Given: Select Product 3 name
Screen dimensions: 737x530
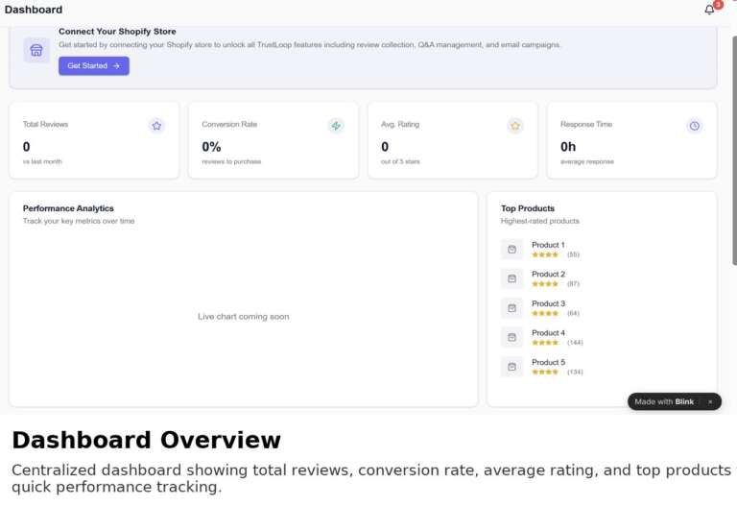Looking at the screenshot, I should tap(548, 303).
